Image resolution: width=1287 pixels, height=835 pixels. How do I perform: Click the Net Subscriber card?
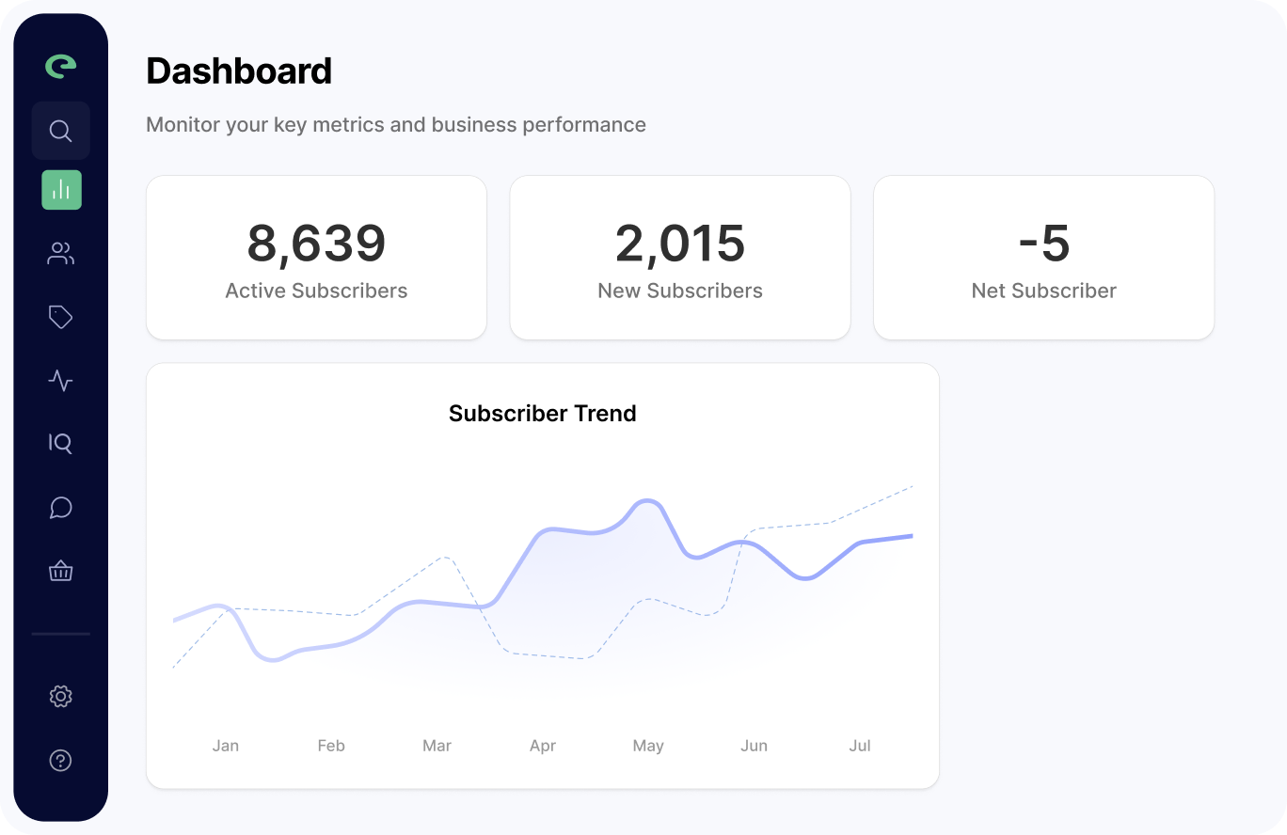click(1043, 258)
